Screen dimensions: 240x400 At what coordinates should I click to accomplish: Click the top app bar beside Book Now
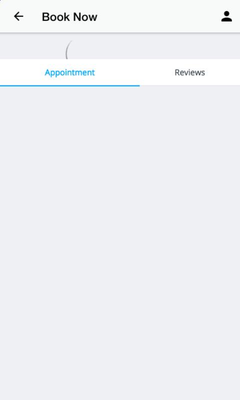pyautogui.click(x=158, y=16)
